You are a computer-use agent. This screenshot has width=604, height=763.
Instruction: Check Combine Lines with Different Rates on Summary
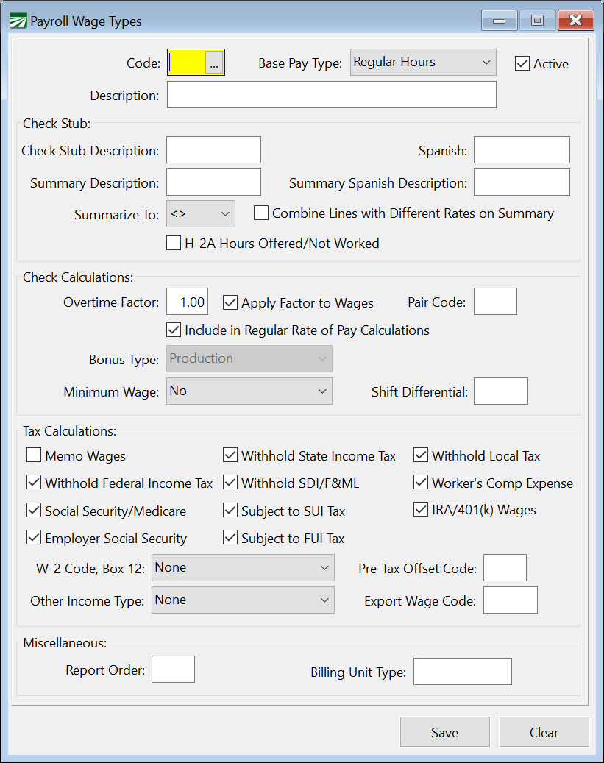click(x=261, y=213)
